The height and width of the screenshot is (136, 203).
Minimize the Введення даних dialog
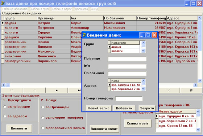[142, 35]
